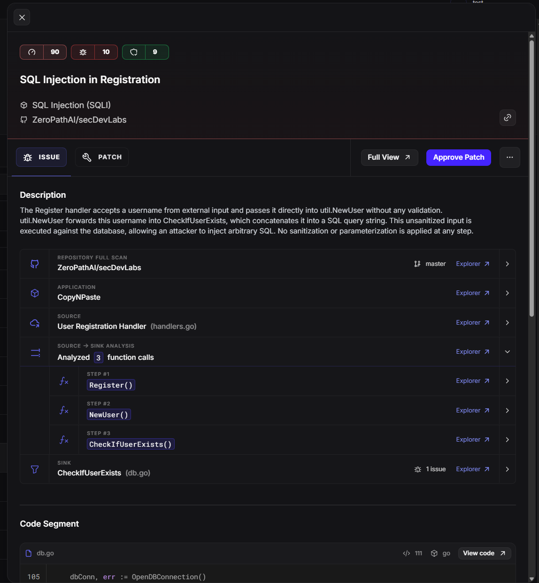This screenshot has height=583, width=539.
Task: Expand the Sink CheckIfUserExists row chevron
Action: pos(508,469)
